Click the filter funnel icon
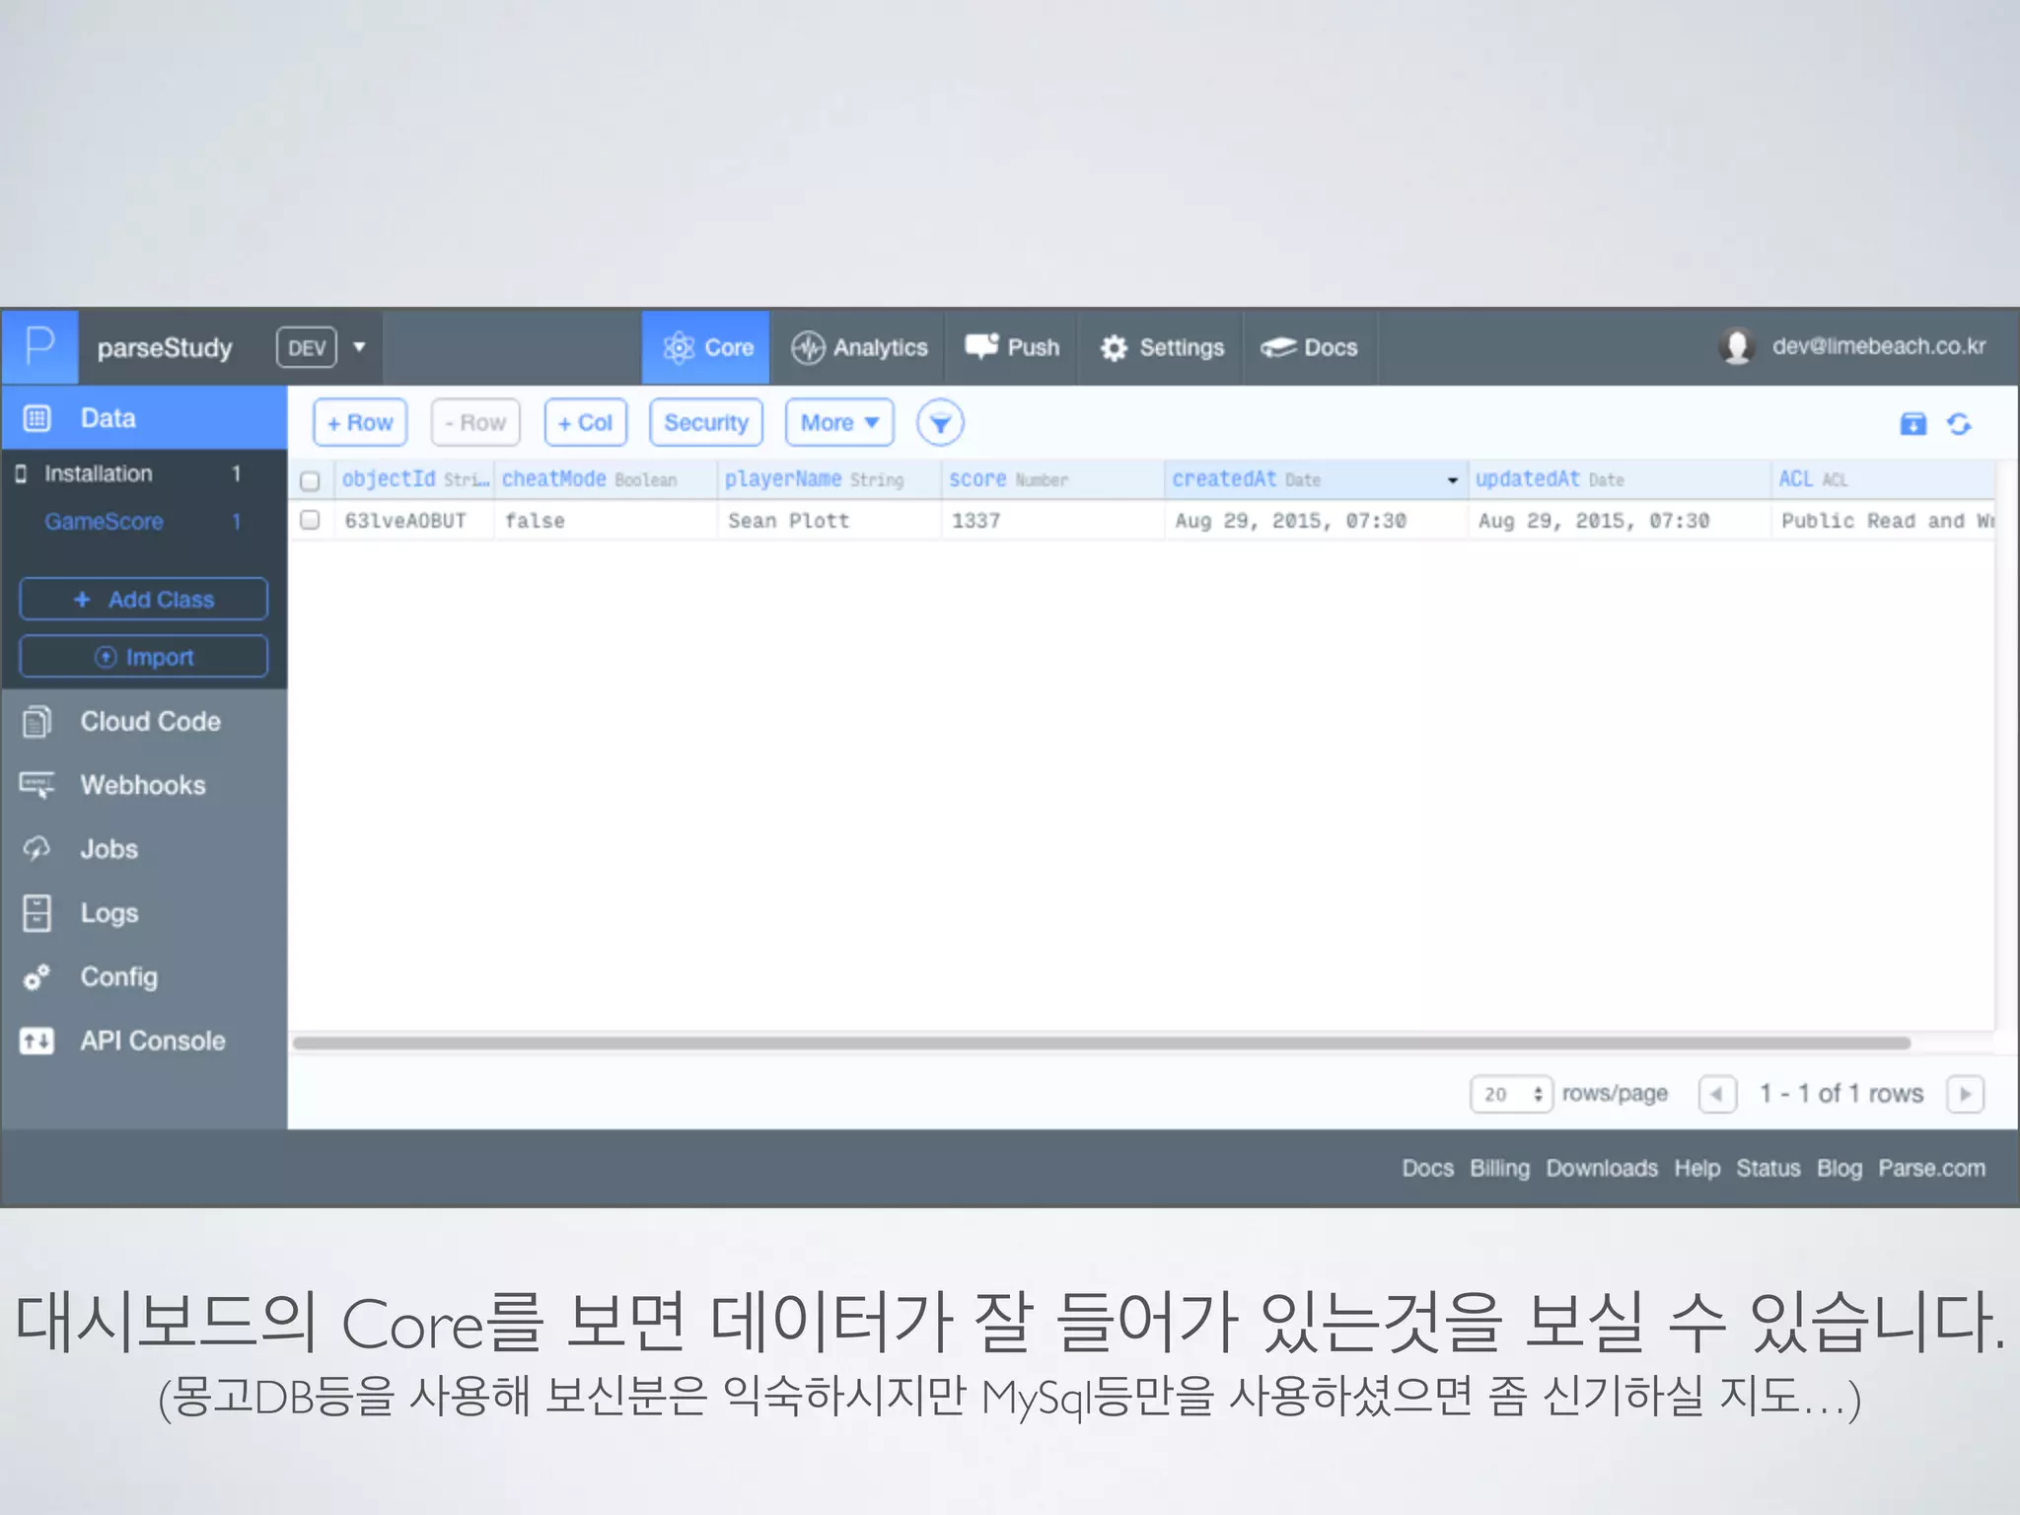The height and width of the screenshot is (1515, 2020). pyautogui.click(x=940, y=423)
